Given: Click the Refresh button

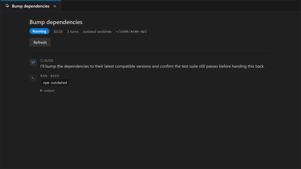Looking at the screenshot, I should 40,42.
